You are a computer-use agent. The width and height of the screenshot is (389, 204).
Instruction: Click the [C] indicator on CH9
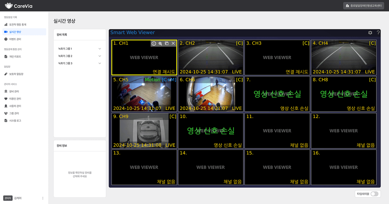click(173, 116)
